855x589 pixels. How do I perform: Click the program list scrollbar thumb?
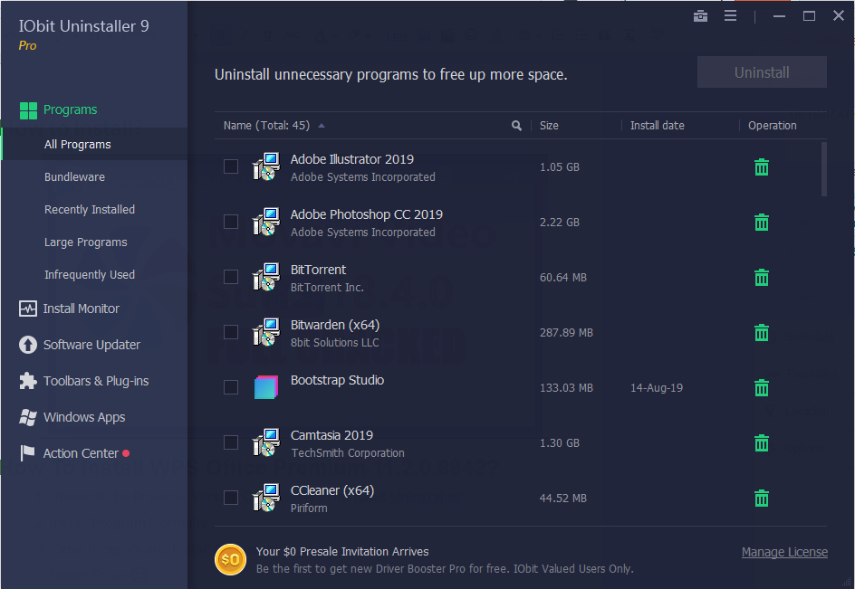coord(823,169)
